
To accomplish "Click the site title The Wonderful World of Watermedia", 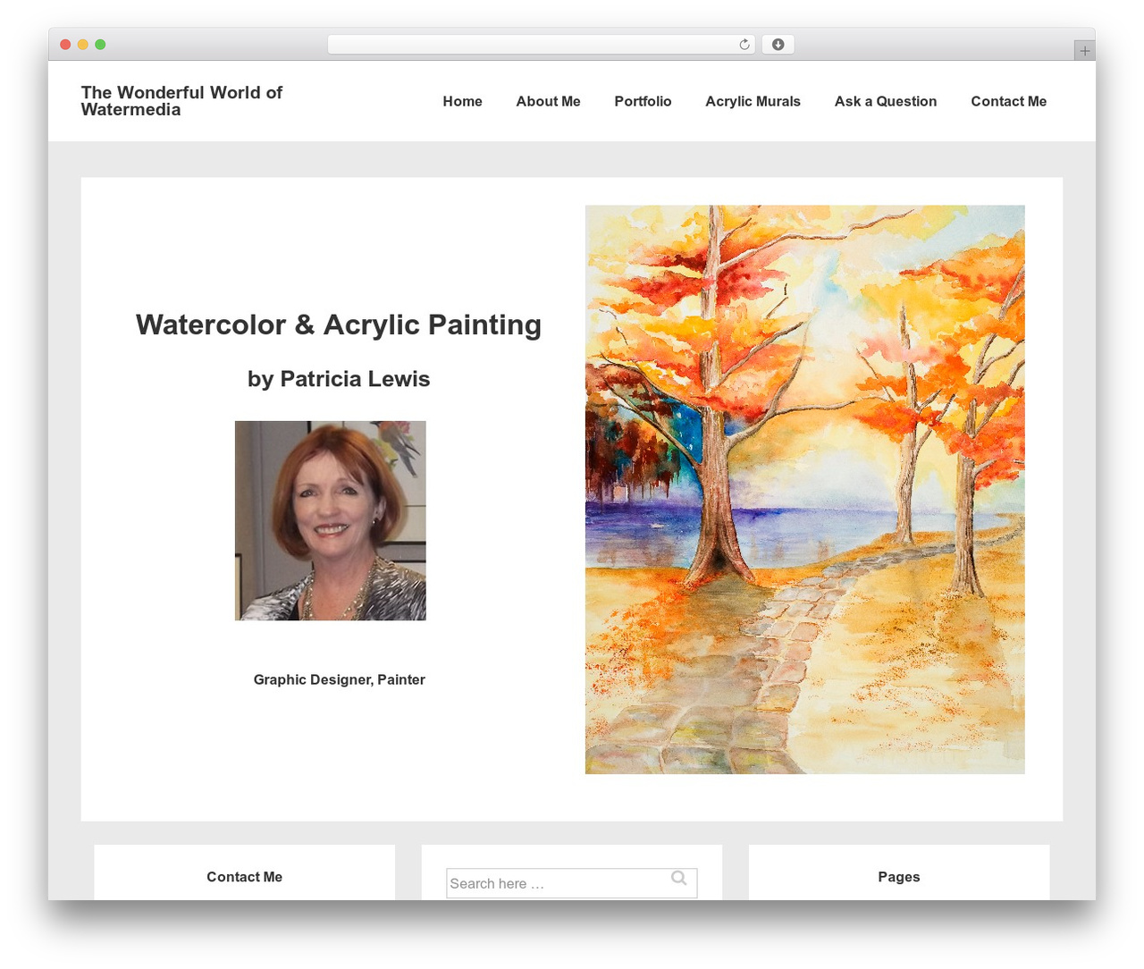I will [181, 101].
